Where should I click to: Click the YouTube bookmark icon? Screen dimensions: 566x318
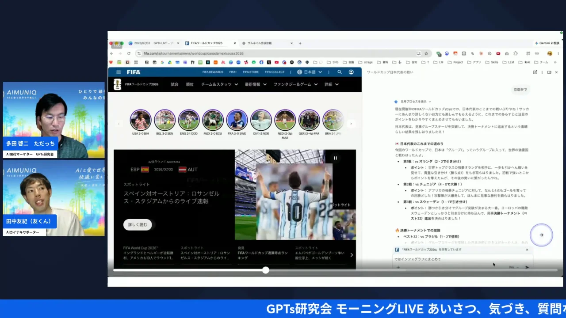click(276, 62)
